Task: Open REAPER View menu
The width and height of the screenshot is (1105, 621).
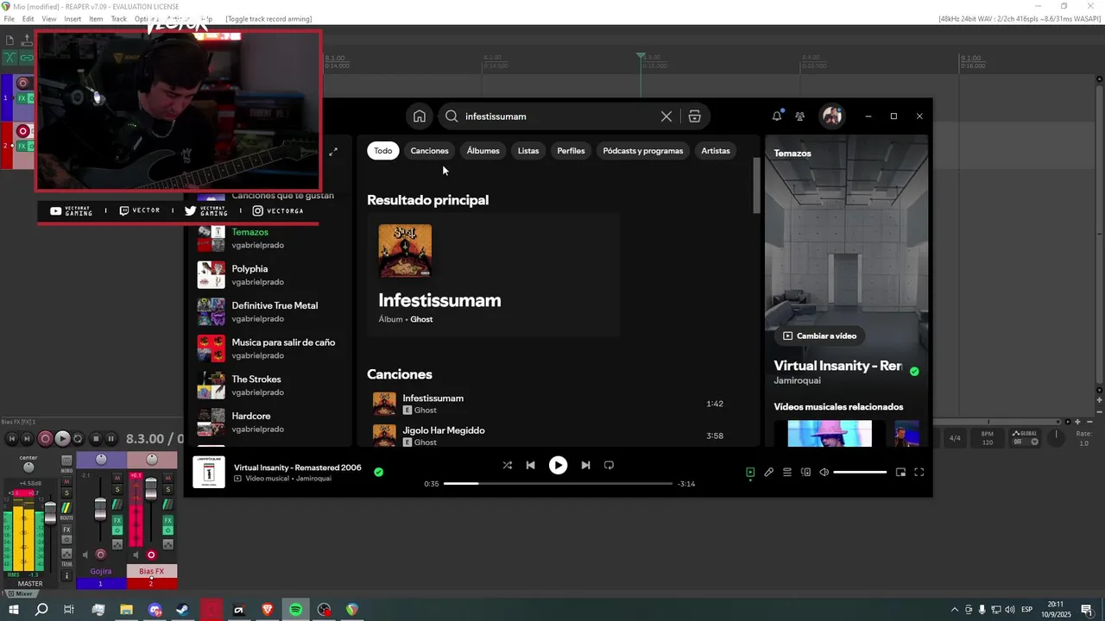Action: click(x=49, y=19)
